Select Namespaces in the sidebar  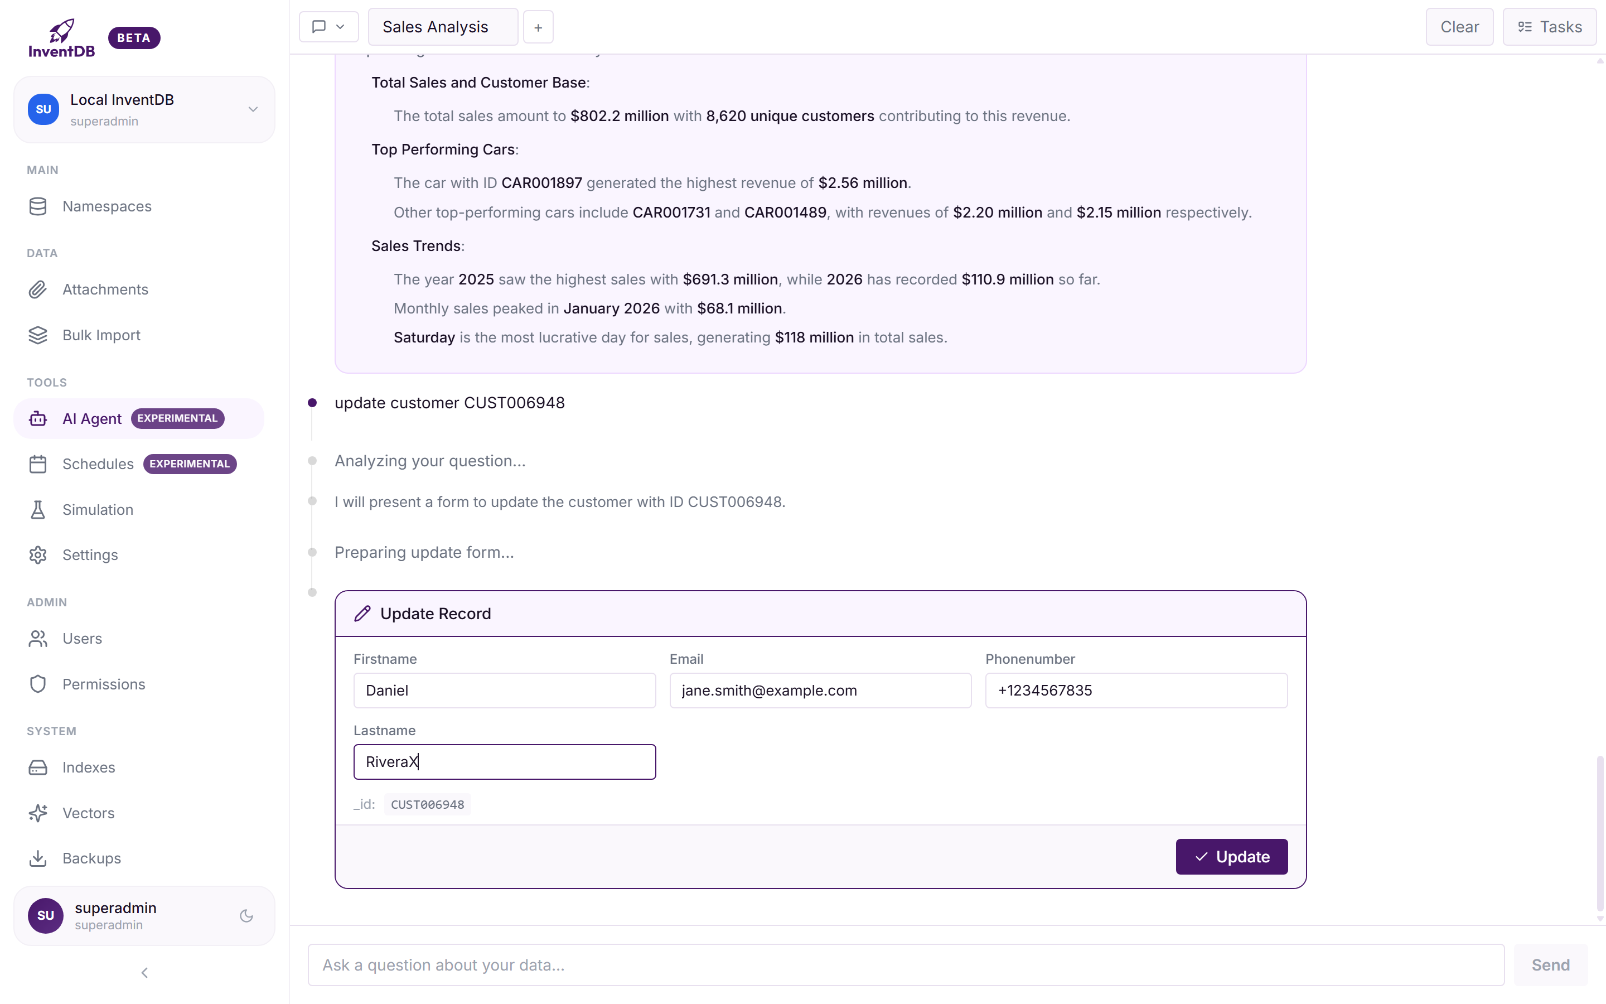click(x=107, y=206)
